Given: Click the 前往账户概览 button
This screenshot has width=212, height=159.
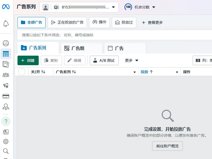Looking at the screenshot, I should click(167, 146).
